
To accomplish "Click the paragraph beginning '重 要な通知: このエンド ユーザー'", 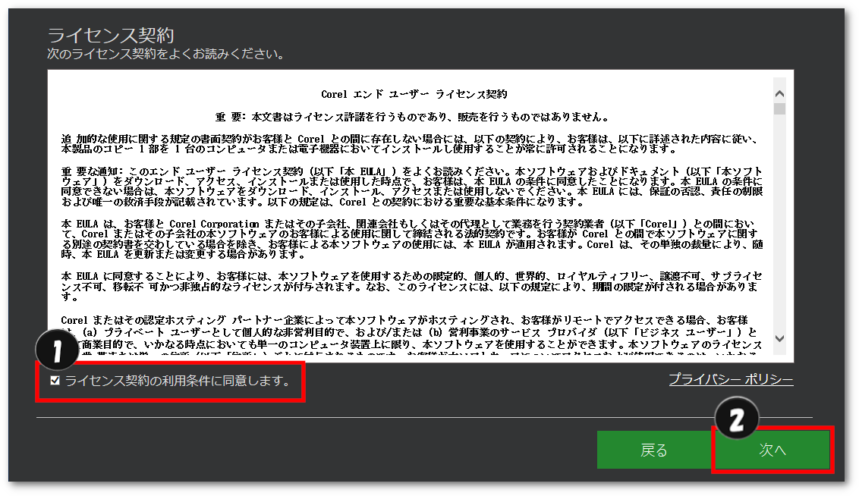I will click(412, 187).
